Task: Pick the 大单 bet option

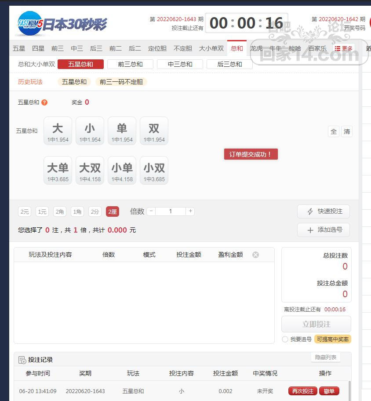Action: (x=58, y=171)
